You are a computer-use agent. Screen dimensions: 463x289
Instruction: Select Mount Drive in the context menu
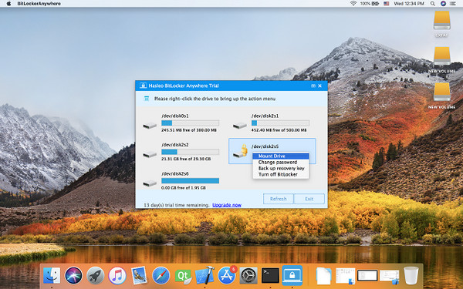coord(281,156)
